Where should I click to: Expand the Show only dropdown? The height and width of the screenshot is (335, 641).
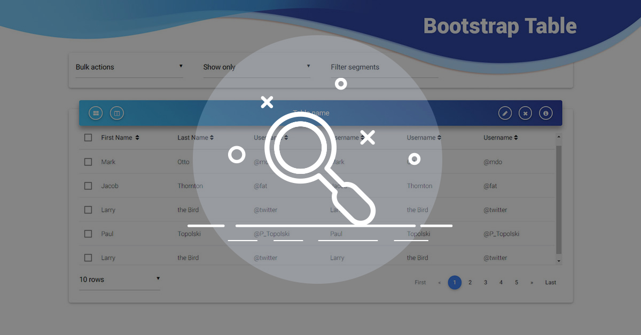[x=256, y=67]
